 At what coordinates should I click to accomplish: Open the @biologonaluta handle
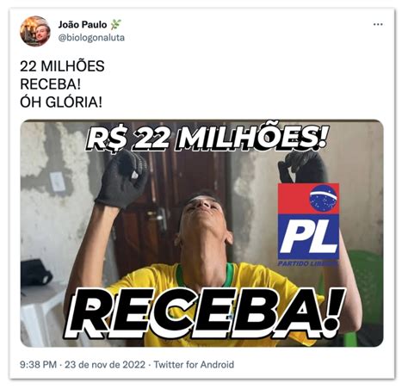91,38
